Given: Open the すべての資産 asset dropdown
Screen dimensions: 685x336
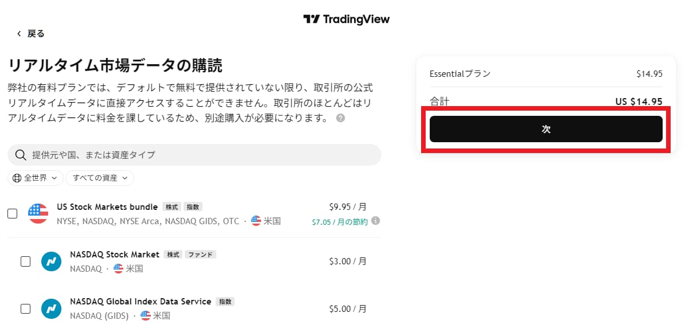Looking at the screenshot, I should point(100,178).
